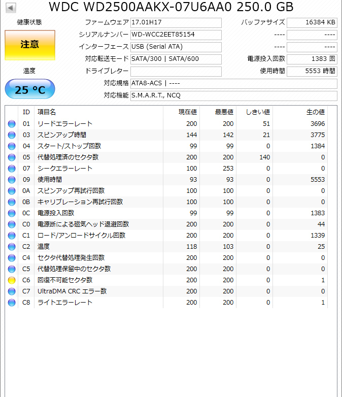Select the serial number field WD-WCC2EET85154
Viewport: 342px width, 397px height.
(x=176, y=35)
